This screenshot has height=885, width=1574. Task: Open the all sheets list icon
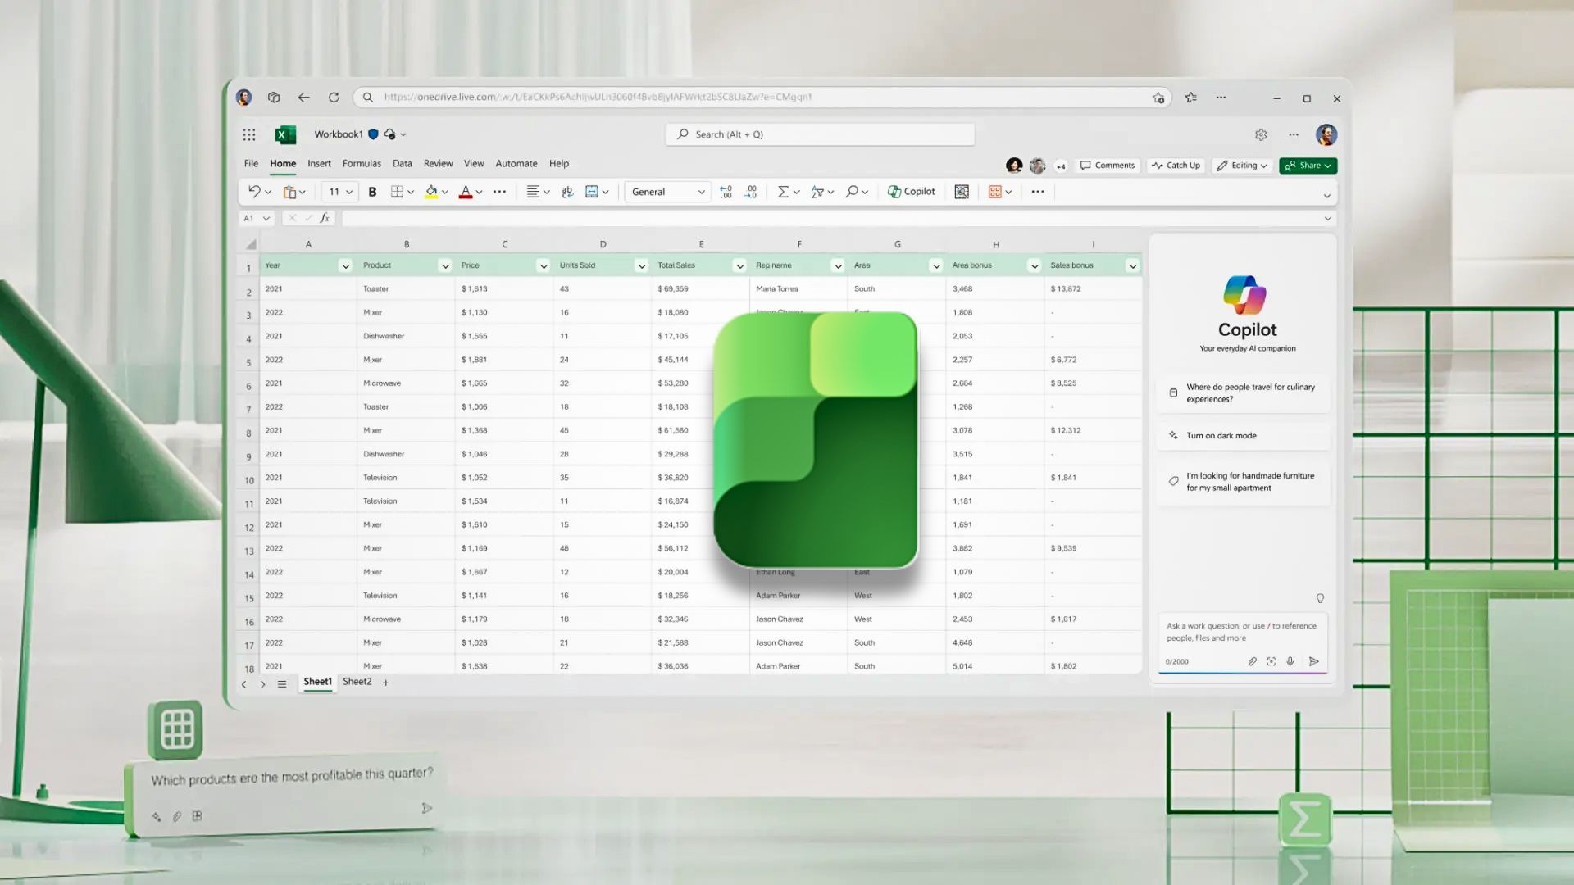tap(282, 684)
